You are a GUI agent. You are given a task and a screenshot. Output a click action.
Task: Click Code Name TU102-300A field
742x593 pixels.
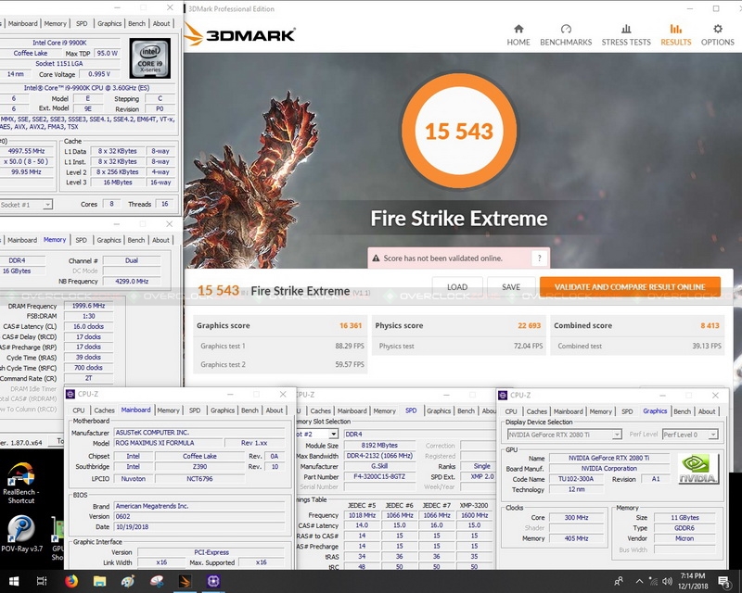[576, 479]
